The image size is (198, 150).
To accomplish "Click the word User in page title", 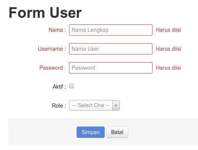I will (x=66, y=12).
